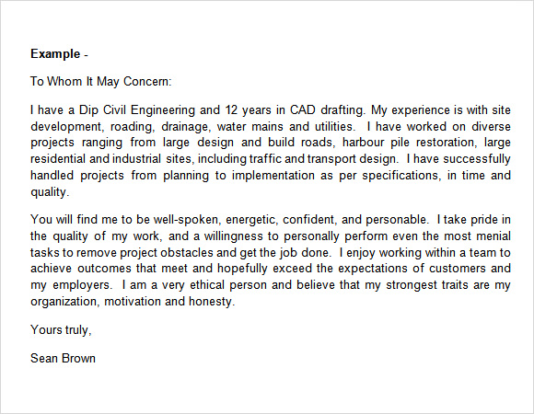Image resolution: width=534 pixels, height=414 pixels.
Task: Click 'quality.' ending the first paragraph
Action: click(50, 192)
